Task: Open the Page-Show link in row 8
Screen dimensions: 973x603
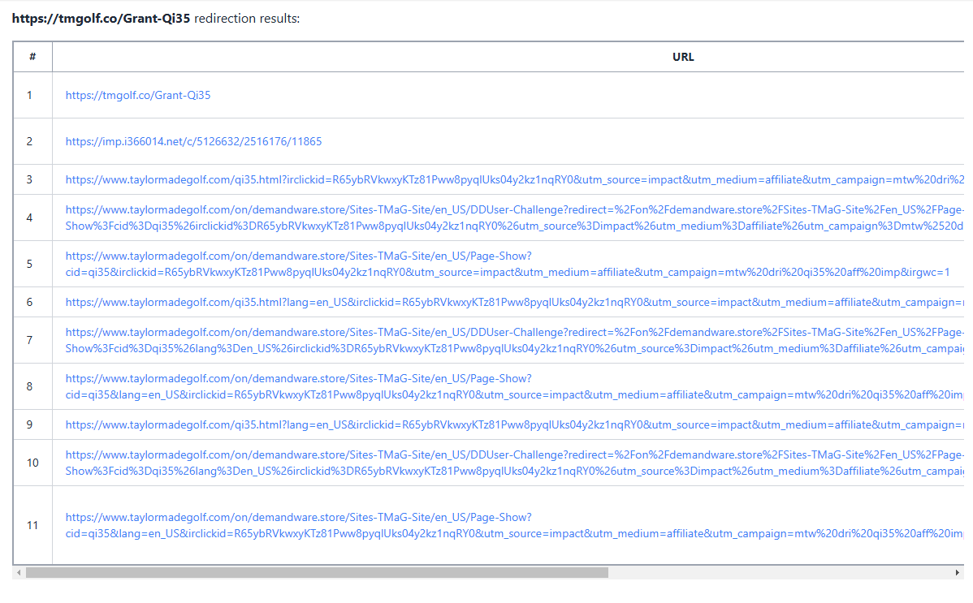Action: [x=514, y=386]
